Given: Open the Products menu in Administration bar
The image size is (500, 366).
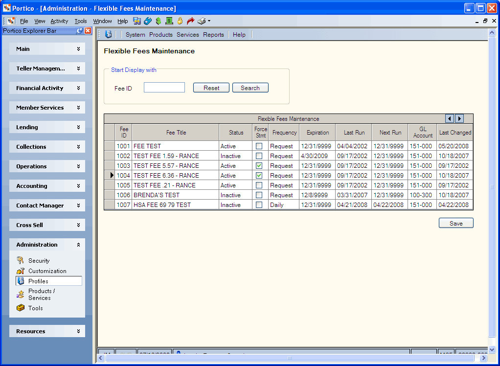Looking at the screenshot, I should point(160,35).
